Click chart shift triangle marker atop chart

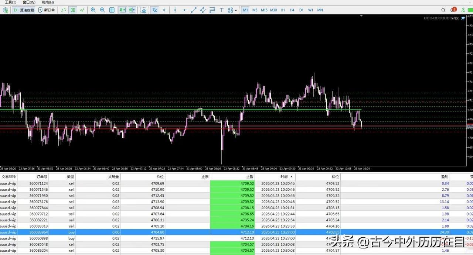361,16
